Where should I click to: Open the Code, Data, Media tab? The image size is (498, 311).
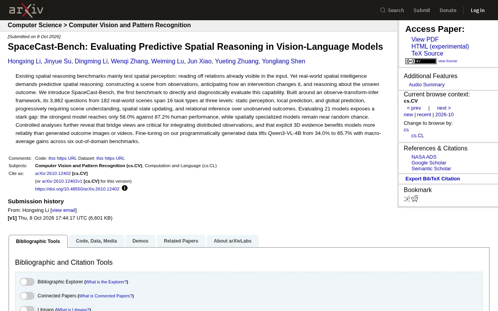tap(96, 241)
